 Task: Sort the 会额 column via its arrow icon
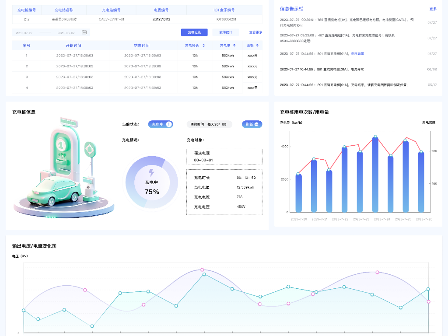pos(258,45)
